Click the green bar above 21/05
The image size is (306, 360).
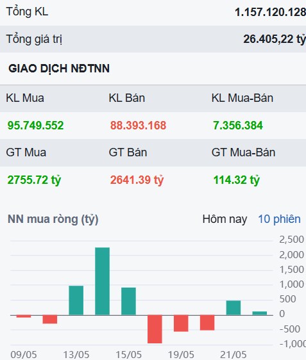point(234,307)
